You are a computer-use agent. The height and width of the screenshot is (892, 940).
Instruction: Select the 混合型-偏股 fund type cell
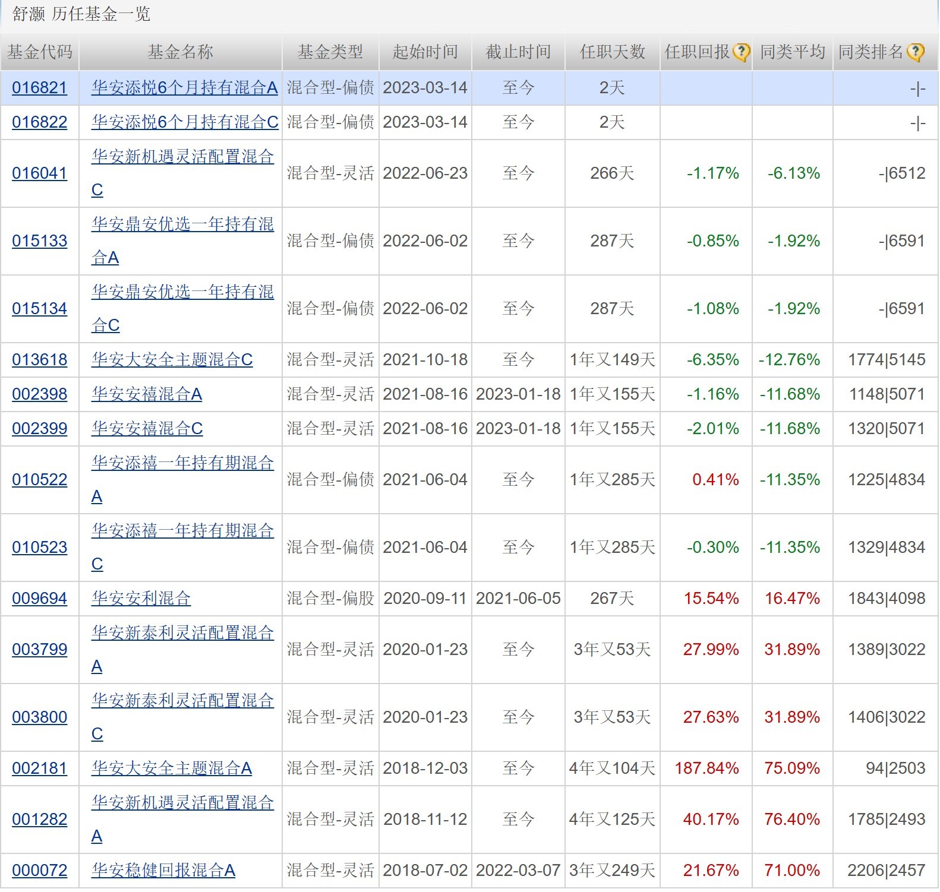(x=330, y=599)
